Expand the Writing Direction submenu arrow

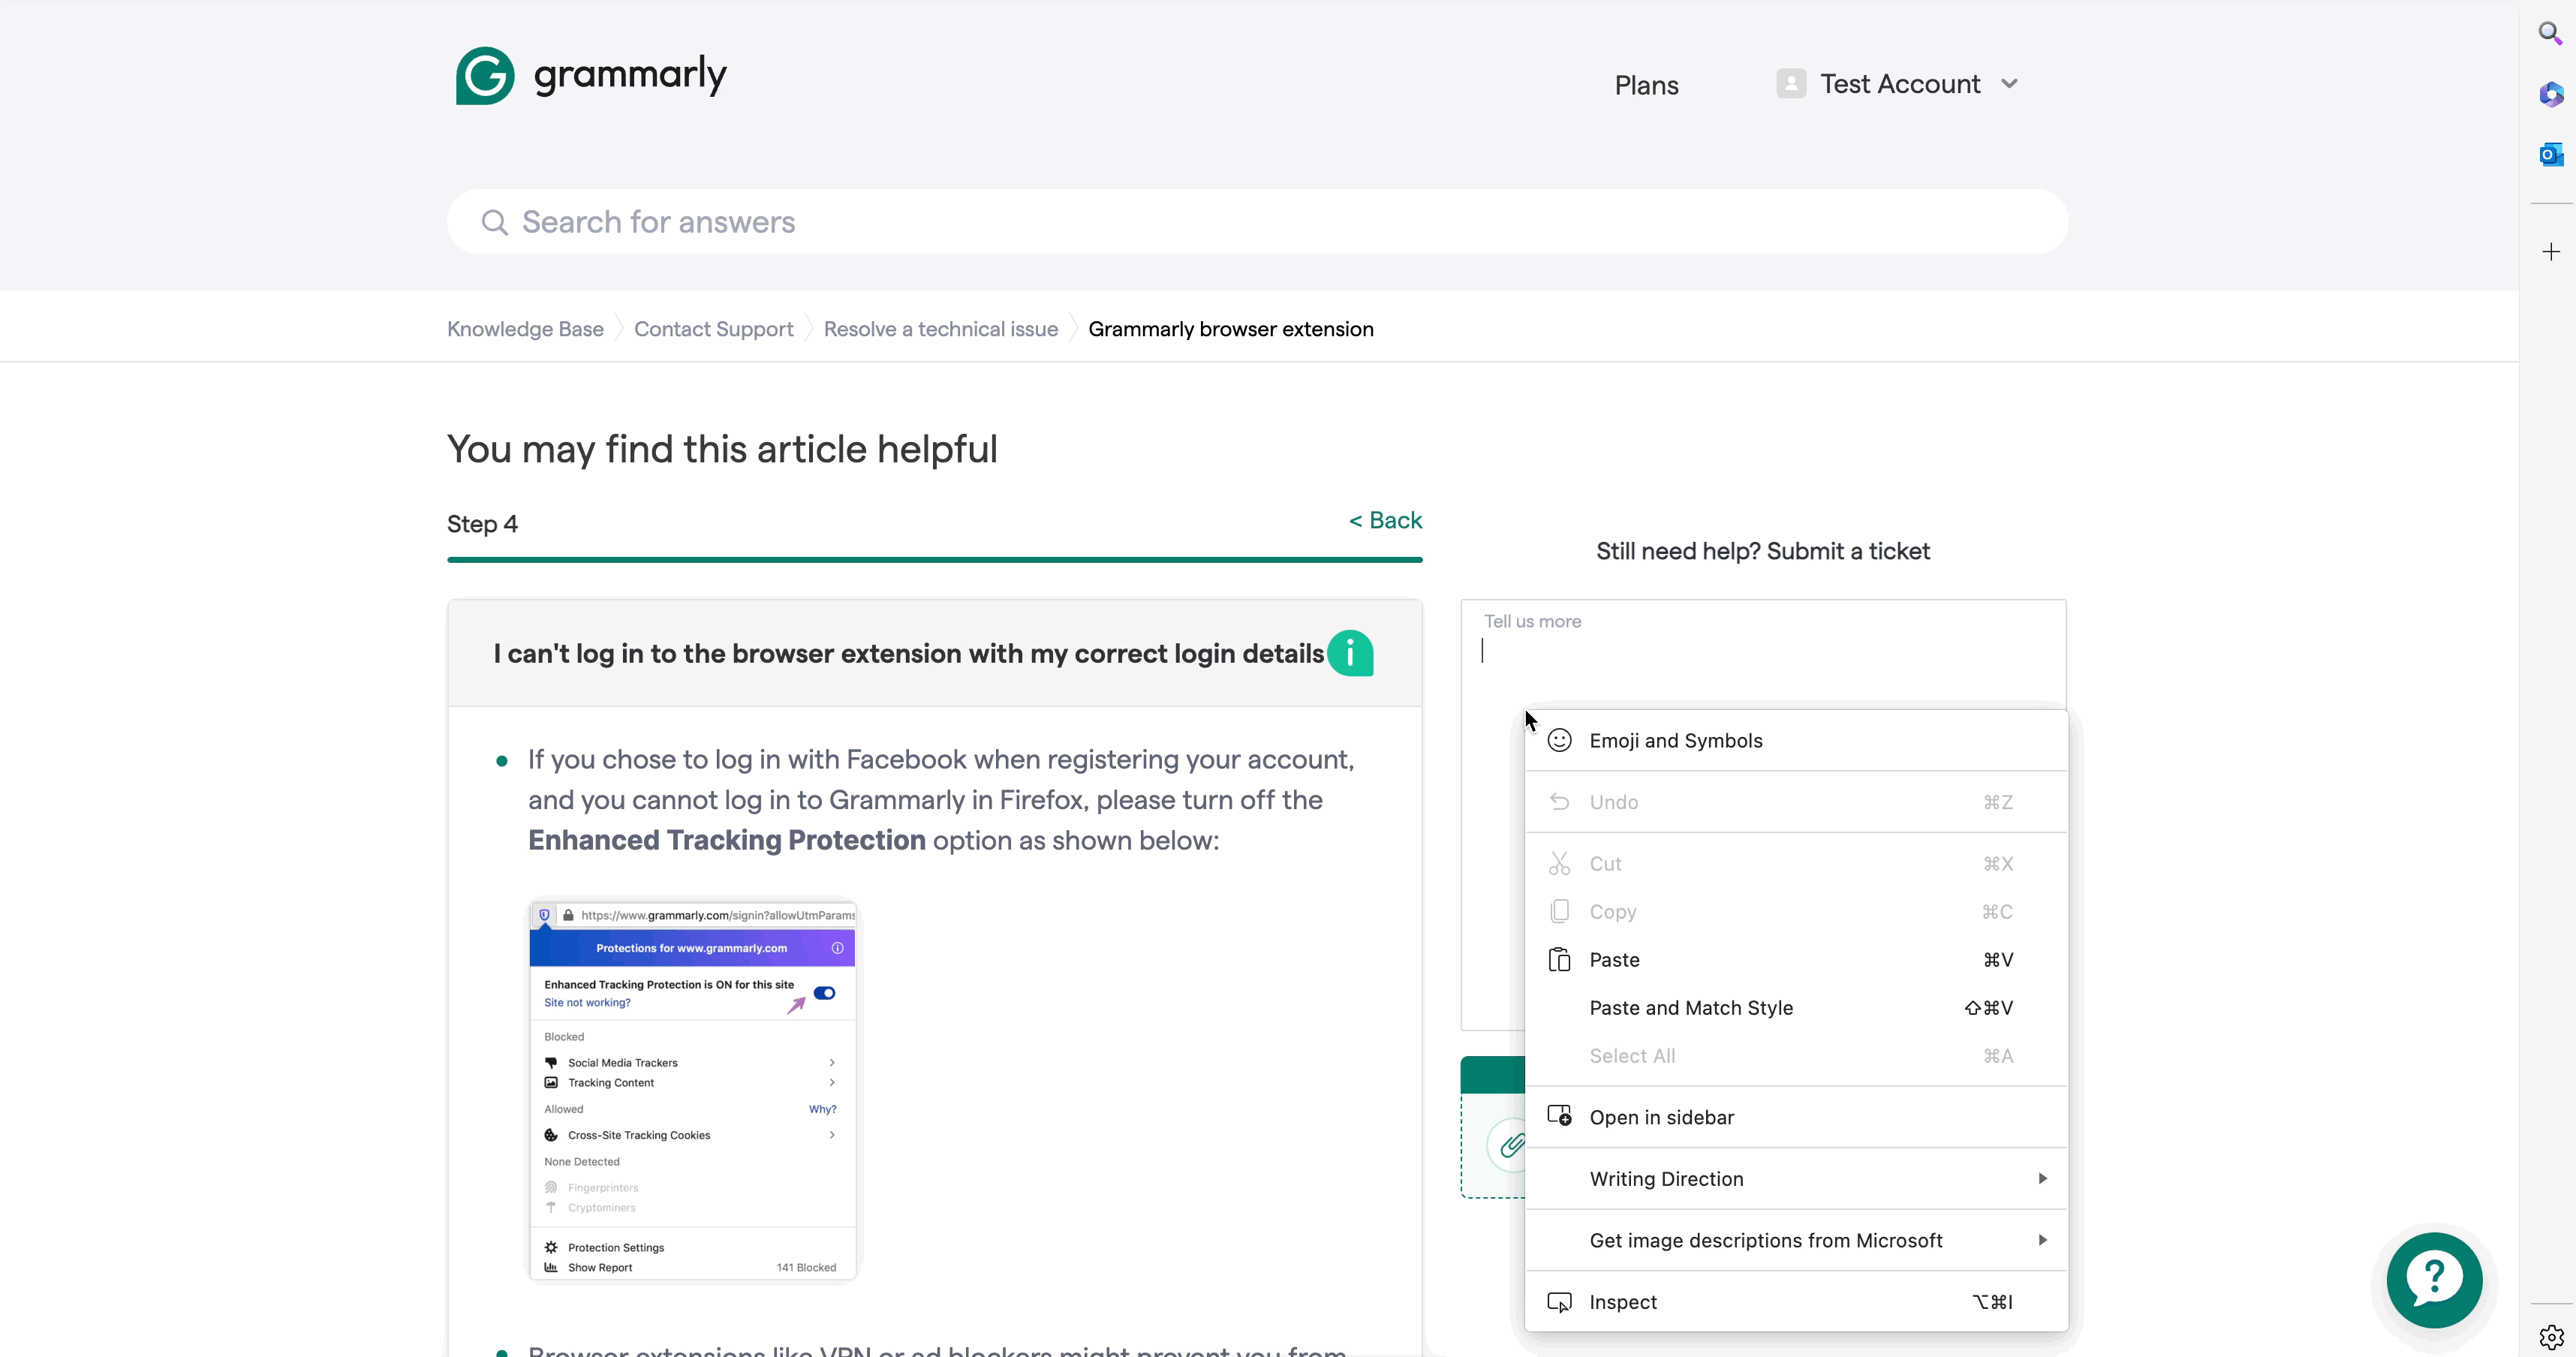coord(2042,1179)
